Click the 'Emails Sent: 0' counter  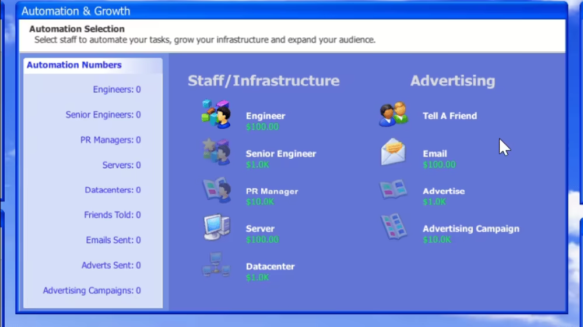click(x=114, y=240)
